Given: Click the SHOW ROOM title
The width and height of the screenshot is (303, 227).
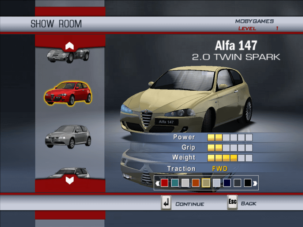Looking at the screenshot, I should (x=56, y=24).
